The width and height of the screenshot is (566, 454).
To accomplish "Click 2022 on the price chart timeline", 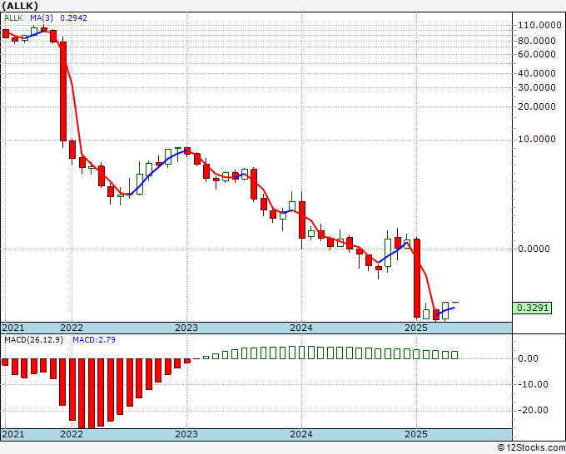I will (x=72, y=328).
